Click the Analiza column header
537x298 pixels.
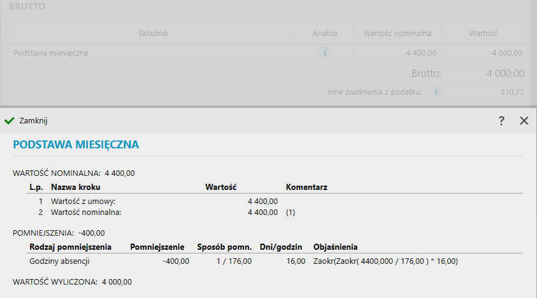pos(325,33)
